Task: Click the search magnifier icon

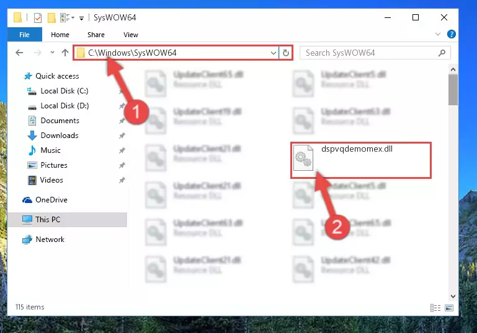Action: (x=442, y=53)
